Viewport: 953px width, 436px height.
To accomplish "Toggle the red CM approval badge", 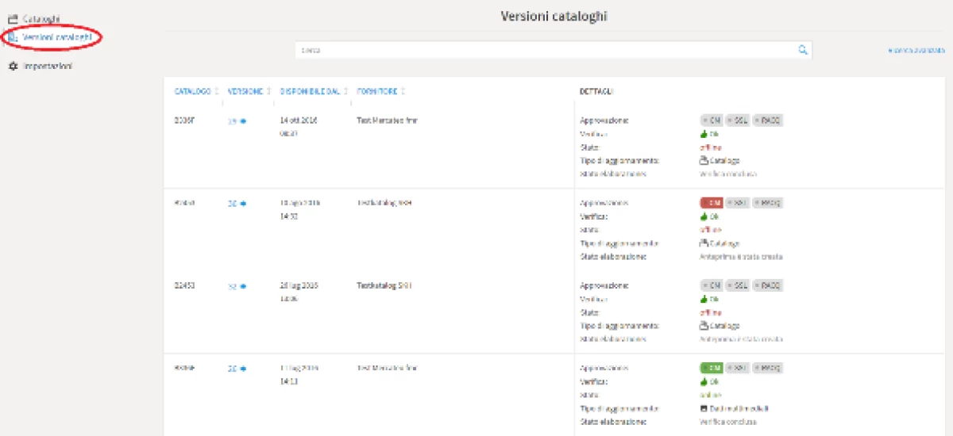I will tap(711, 203).
